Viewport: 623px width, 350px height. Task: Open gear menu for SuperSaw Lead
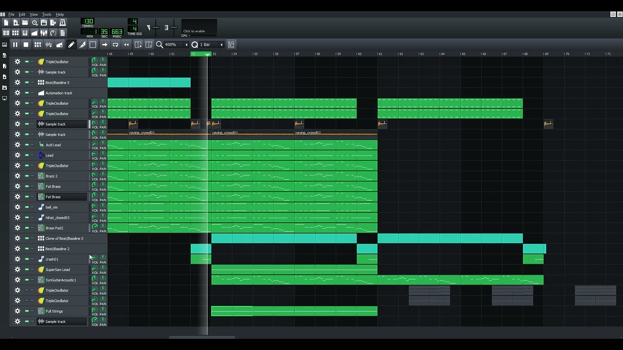(x=18, y=269)
